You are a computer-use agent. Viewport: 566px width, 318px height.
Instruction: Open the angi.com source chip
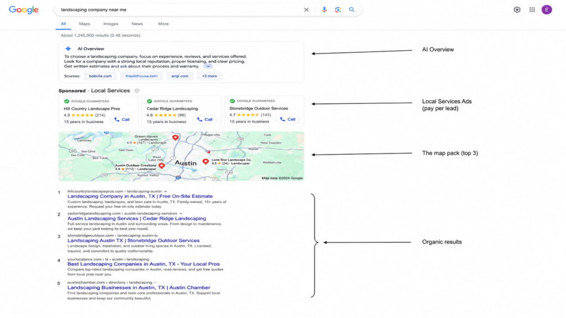click(180, 76)
